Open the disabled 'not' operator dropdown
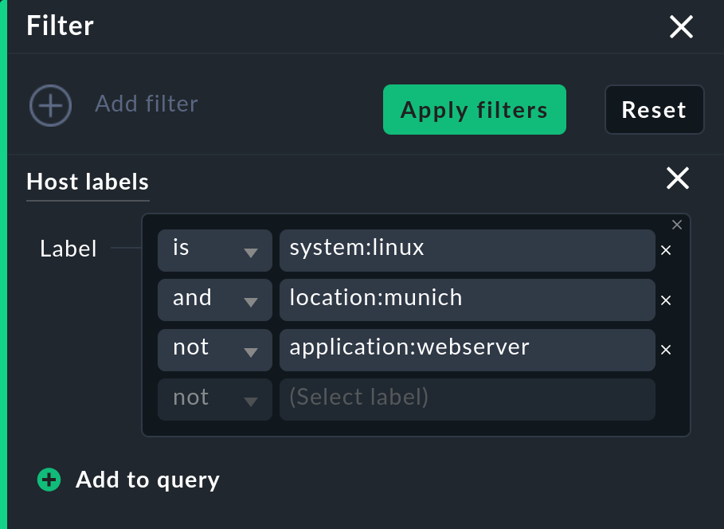The image size is (724, 529). click(x=214, y=399)
